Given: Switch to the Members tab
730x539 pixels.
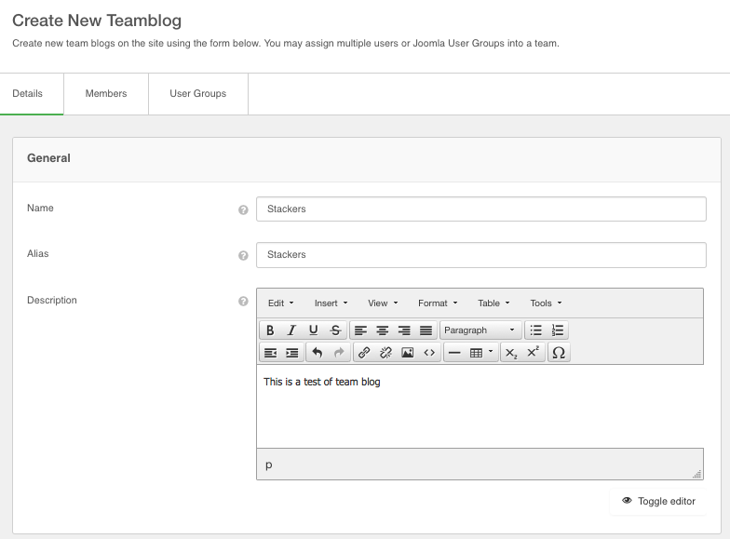Looking at the screenshot, I should pos(106,93).
